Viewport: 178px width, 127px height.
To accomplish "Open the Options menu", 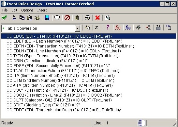I will [x=27, y=10].
